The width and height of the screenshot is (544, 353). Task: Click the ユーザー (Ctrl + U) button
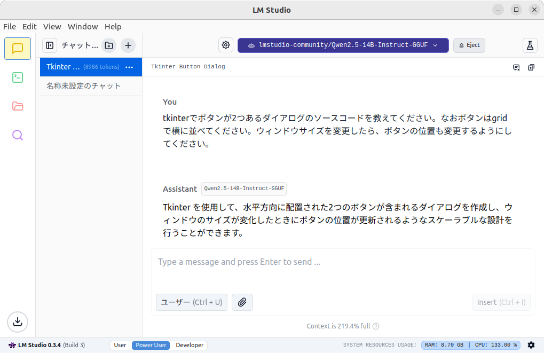pos(191,302)
